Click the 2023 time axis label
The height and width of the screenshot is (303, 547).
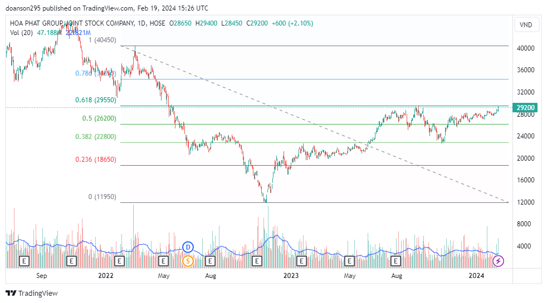pyautogui.click(x=291, y=276)
